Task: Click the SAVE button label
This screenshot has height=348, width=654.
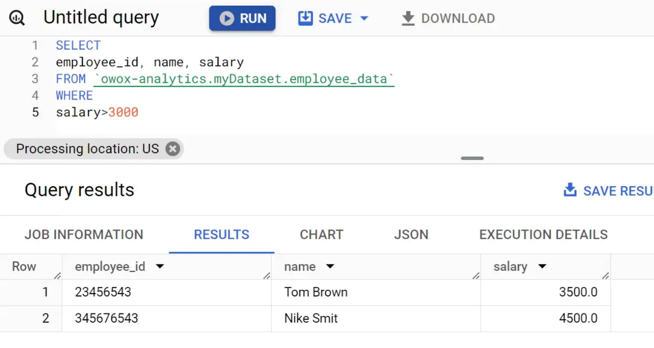Action: click(x=335, y=19)
